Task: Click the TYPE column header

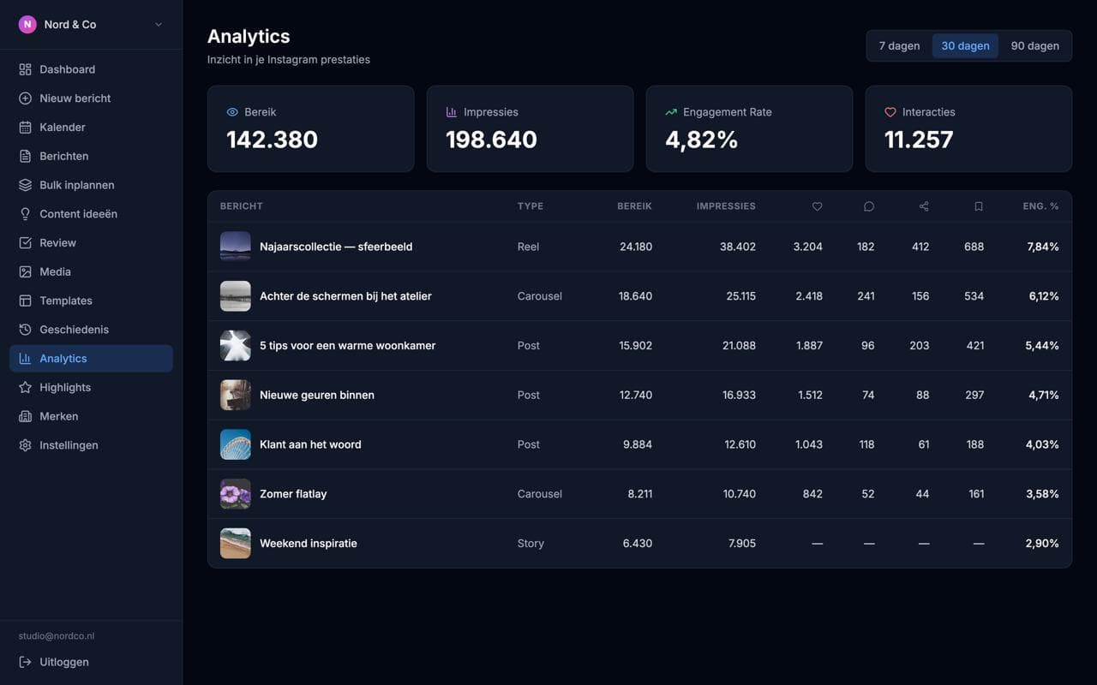Action: point(531,206)
